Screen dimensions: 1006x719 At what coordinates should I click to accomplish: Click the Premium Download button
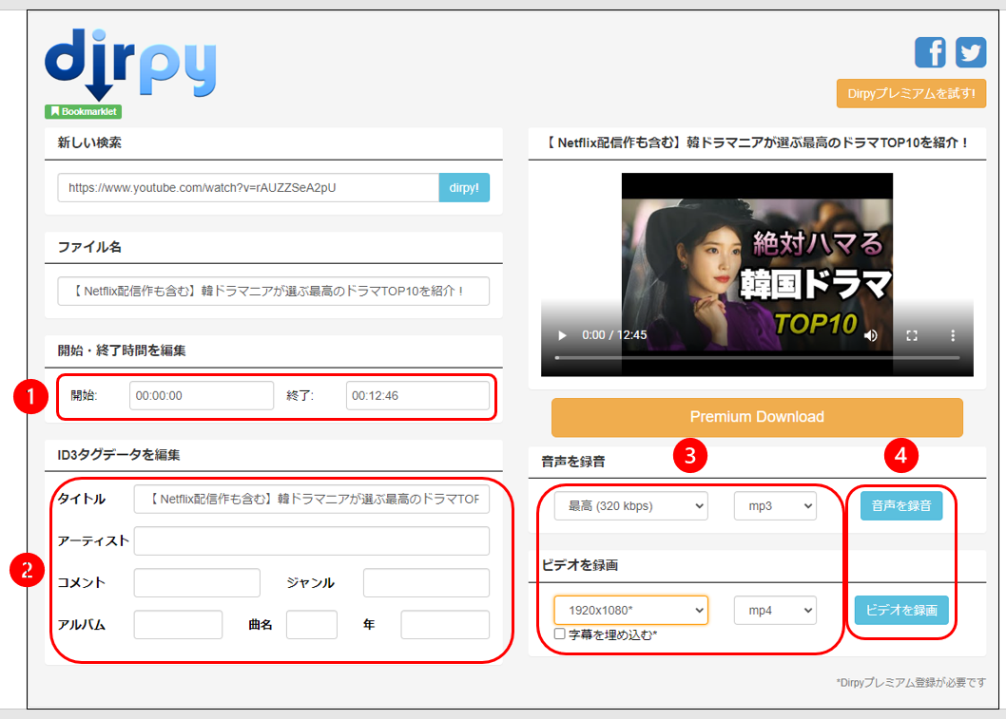click(x=756, y=417)
